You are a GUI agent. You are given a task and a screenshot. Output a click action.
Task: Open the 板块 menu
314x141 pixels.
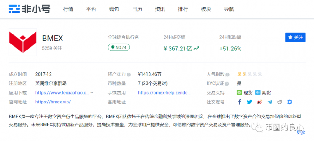206,9
